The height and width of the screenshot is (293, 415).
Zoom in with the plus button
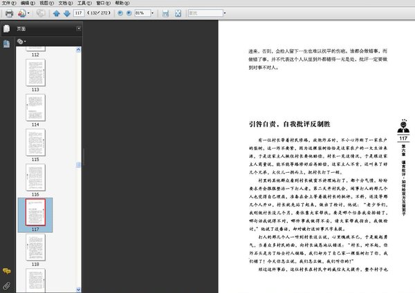(129, 13)
